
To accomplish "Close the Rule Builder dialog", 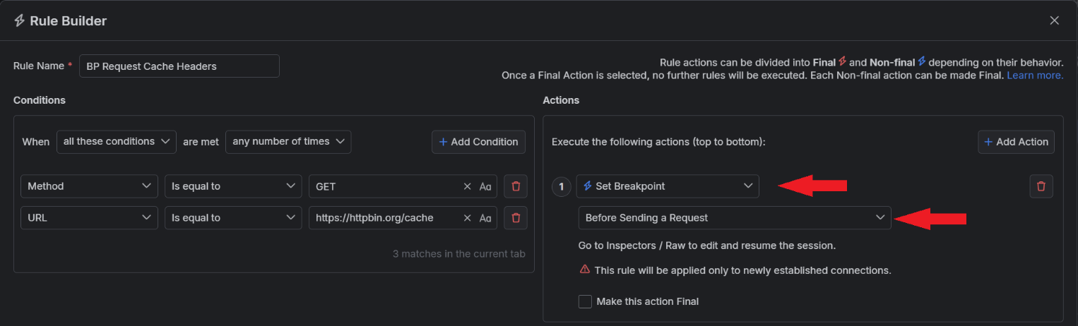I will pyautogui.click(x=1054, y=20).
